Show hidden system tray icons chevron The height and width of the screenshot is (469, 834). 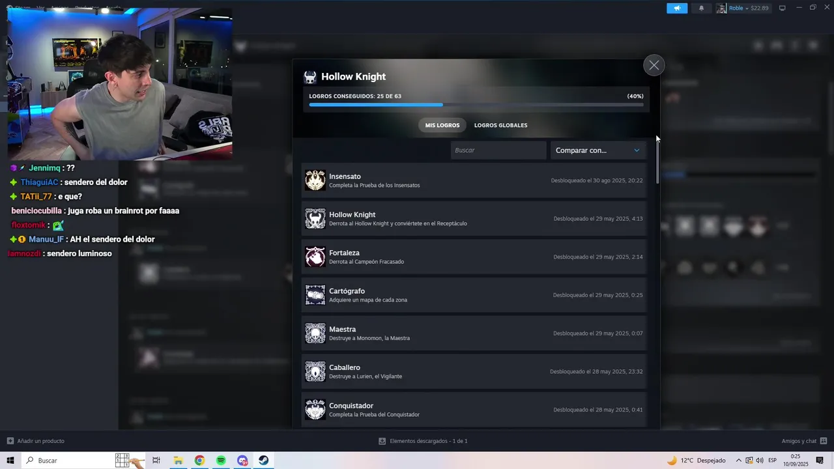(738, 461)
